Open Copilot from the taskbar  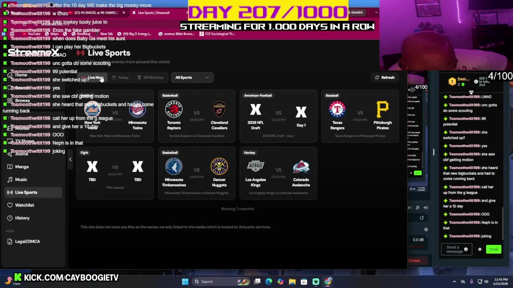[x=281, y=282]
